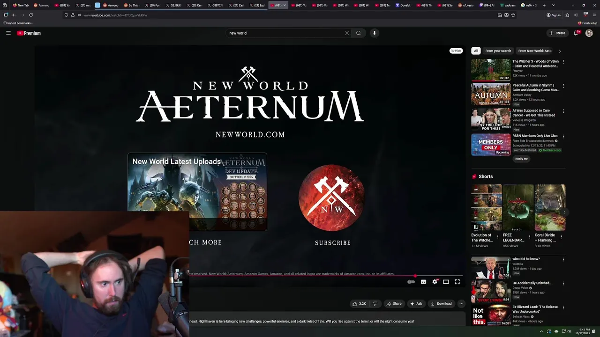
Task: Start voice search with the microphone
Action: (x=374, y=33)
